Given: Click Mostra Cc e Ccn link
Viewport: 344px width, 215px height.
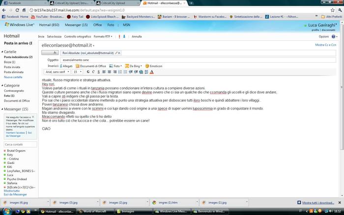Looking at the screenshot, I should point(325,45).
